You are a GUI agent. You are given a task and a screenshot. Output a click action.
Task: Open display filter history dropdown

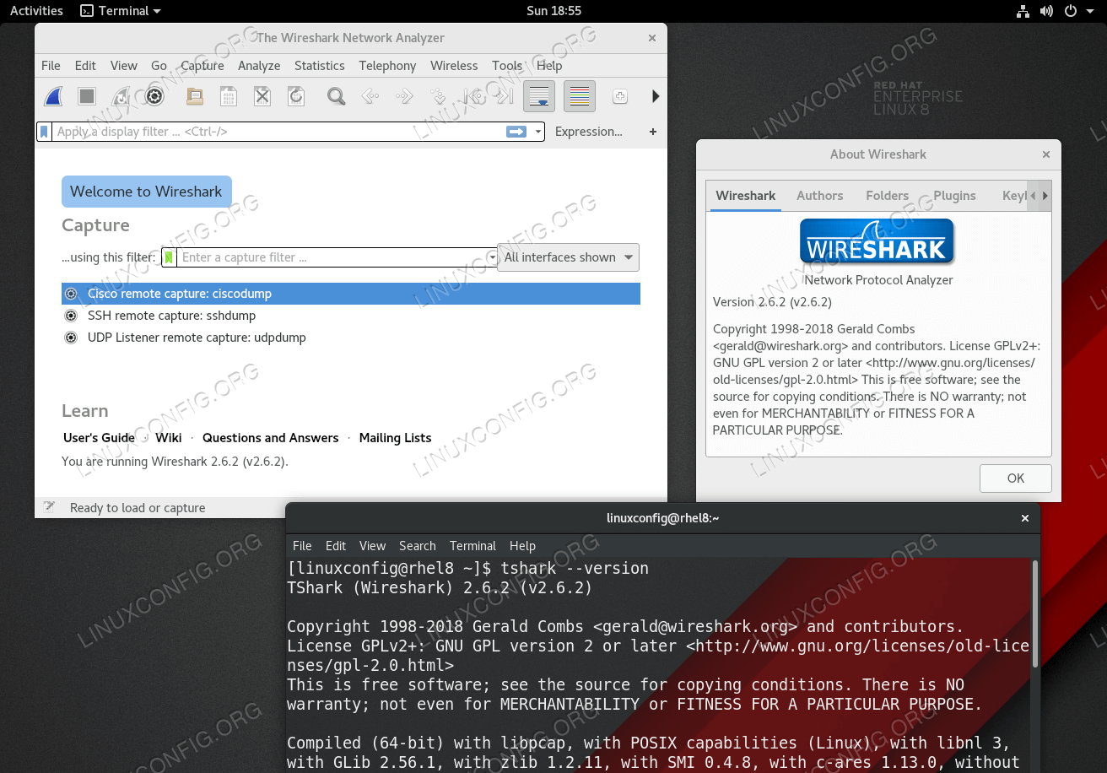(538, 132)
